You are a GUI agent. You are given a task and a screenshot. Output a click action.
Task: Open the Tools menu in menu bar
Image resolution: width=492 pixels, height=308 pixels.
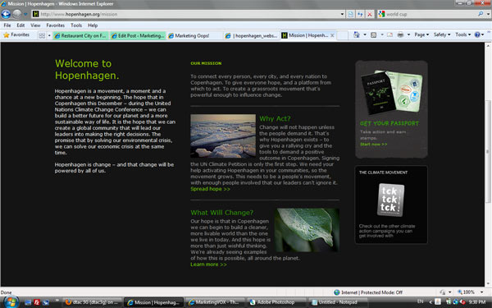(x=76, y=25)
